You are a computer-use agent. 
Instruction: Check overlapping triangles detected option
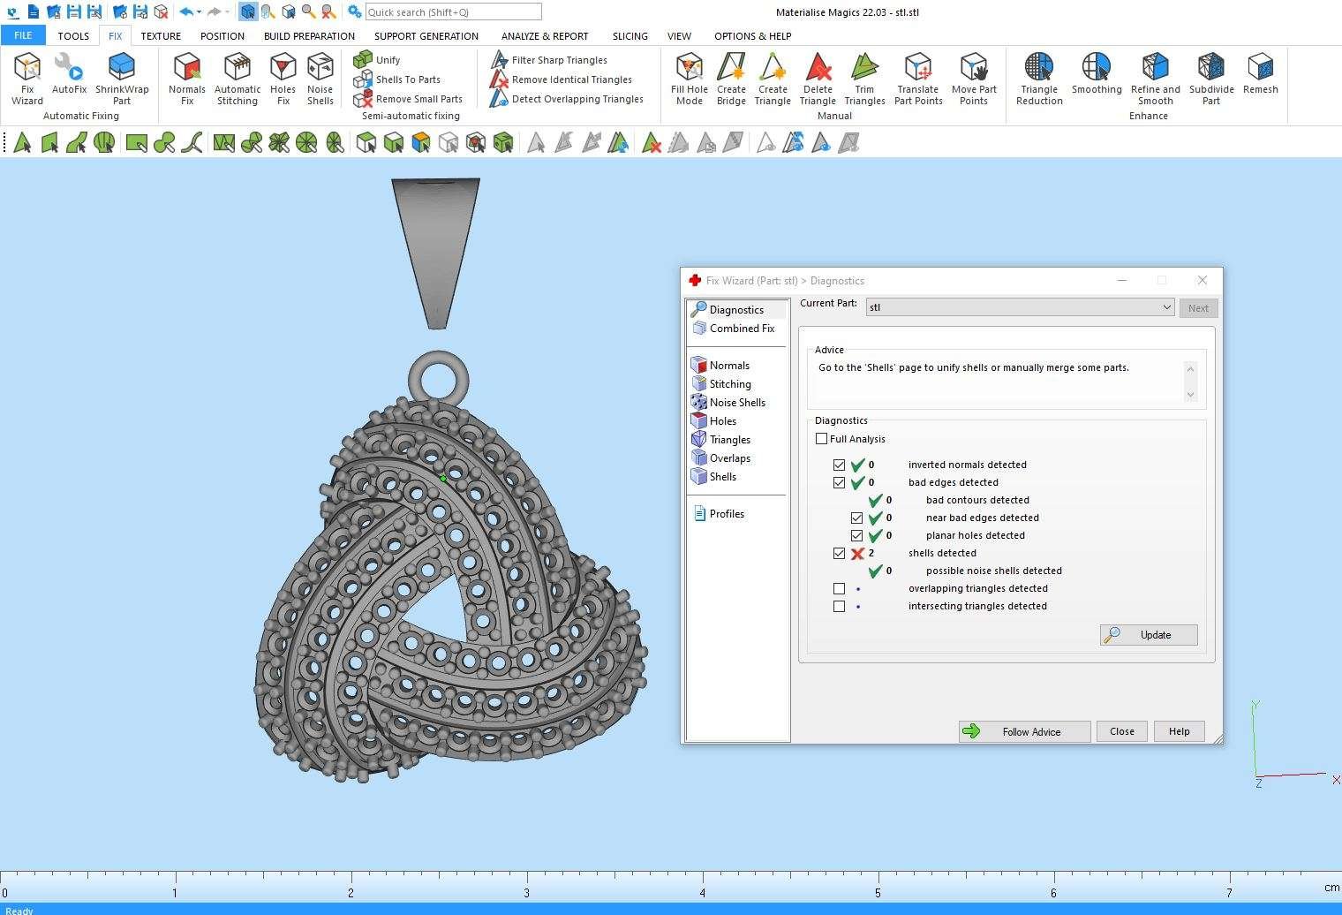click(x=839, y=588)
